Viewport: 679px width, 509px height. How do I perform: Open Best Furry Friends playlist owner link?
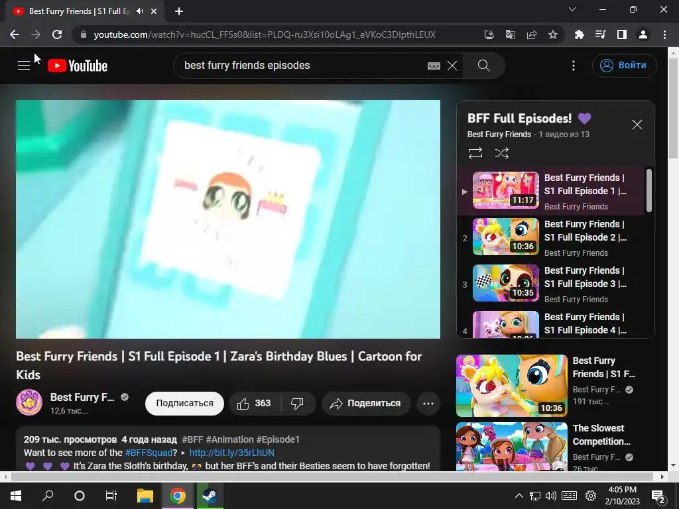coord(499,134)
